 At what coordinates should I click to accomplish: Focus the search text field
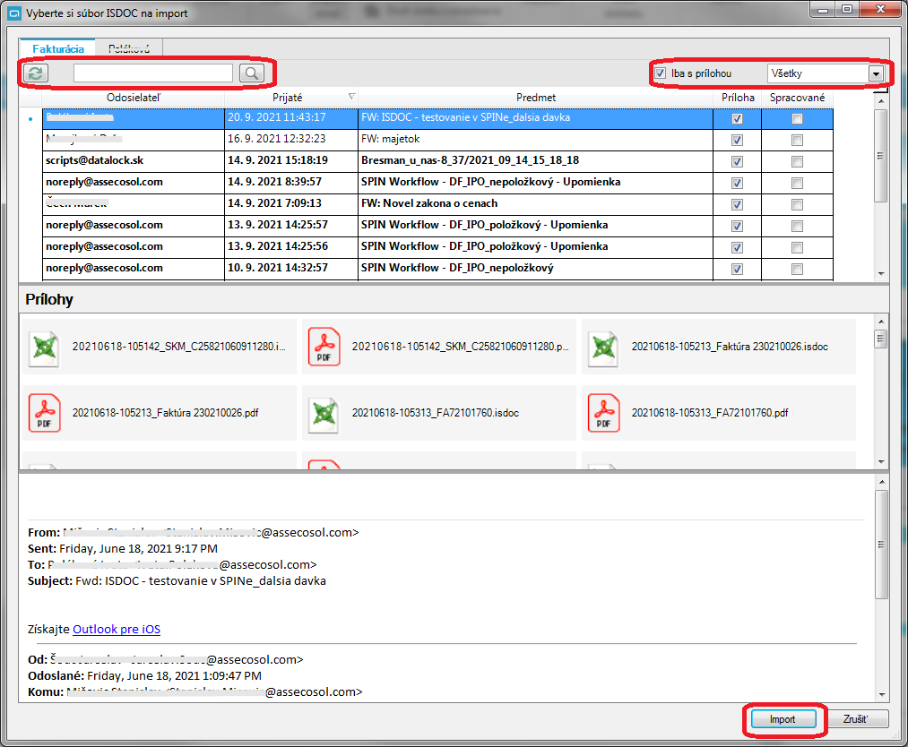(x=153, y=73)
